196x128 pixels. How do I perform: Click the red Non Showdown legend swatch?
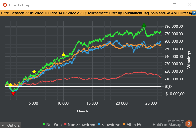click(65, 124)
